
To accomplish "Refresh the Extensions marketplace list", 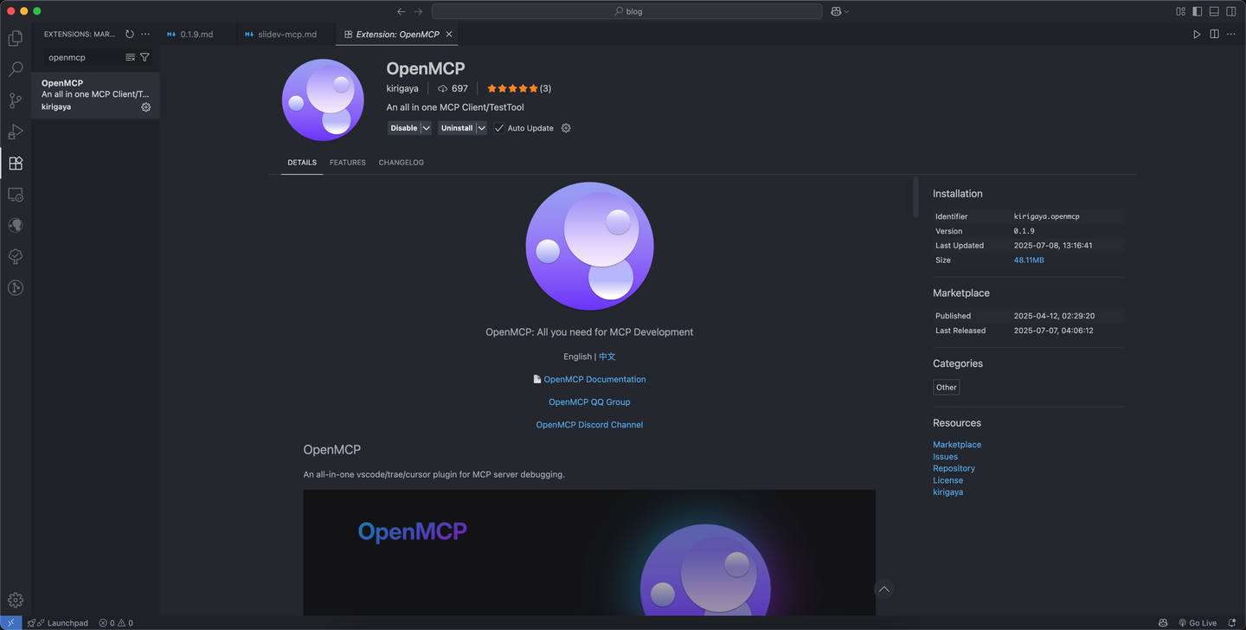I will pyautogui.click(x=129, y=35).
